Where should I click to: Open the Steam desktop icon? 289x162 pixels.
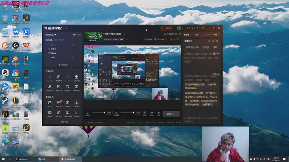[x=5, y=102]
